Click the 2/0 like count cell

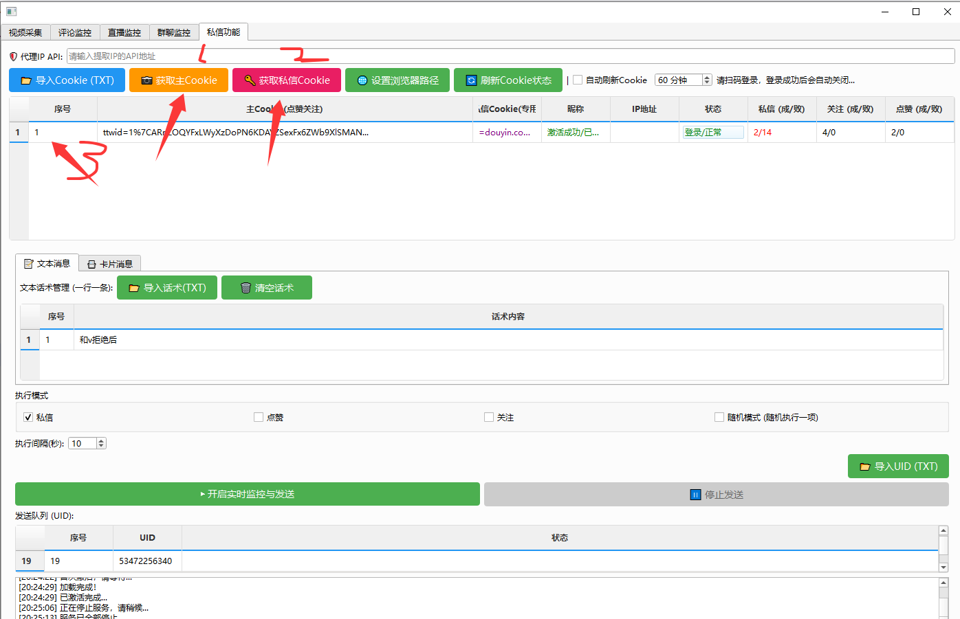click(919, 133)
